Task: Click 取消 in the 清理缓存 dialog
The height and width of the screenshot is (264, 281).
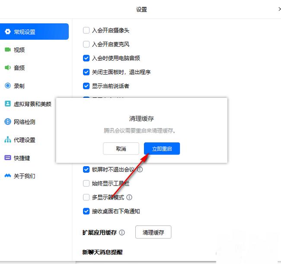Action: [x=121, y=148]
